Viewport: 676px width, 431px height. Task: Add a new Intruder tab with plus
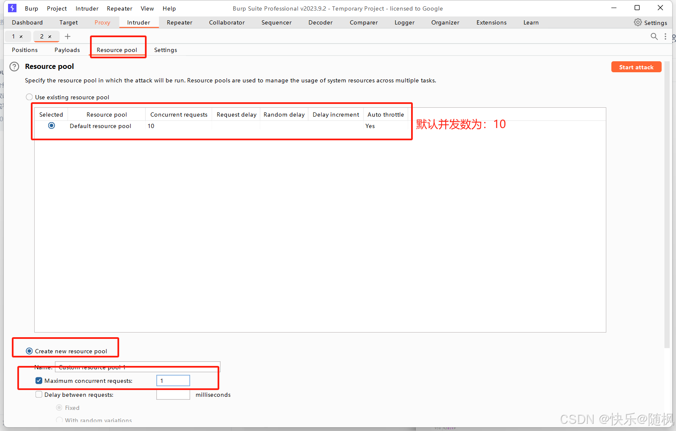click(68, 36)
